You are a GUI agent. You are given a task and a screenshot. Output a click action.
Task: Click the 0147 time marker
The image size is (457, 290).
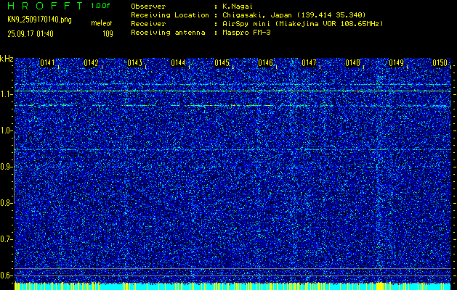(309, 63)
